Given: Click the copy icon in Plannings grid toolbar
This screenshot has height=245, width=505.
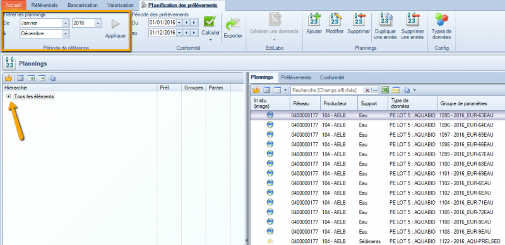Looking at the screenshot, I should 406,90.
